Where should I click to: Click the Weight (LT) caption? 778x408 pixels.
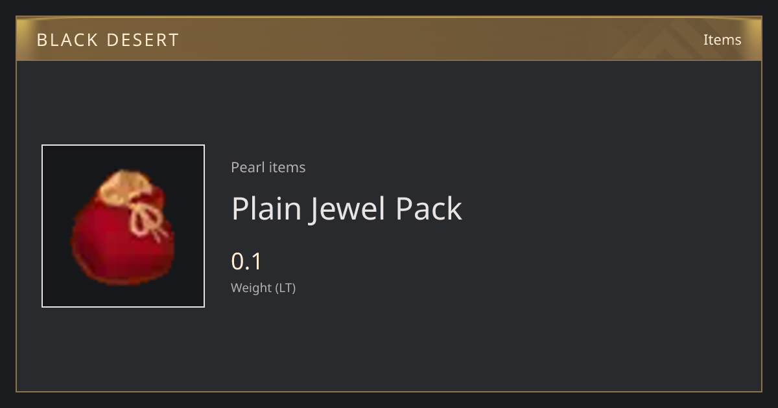(263, 288)
